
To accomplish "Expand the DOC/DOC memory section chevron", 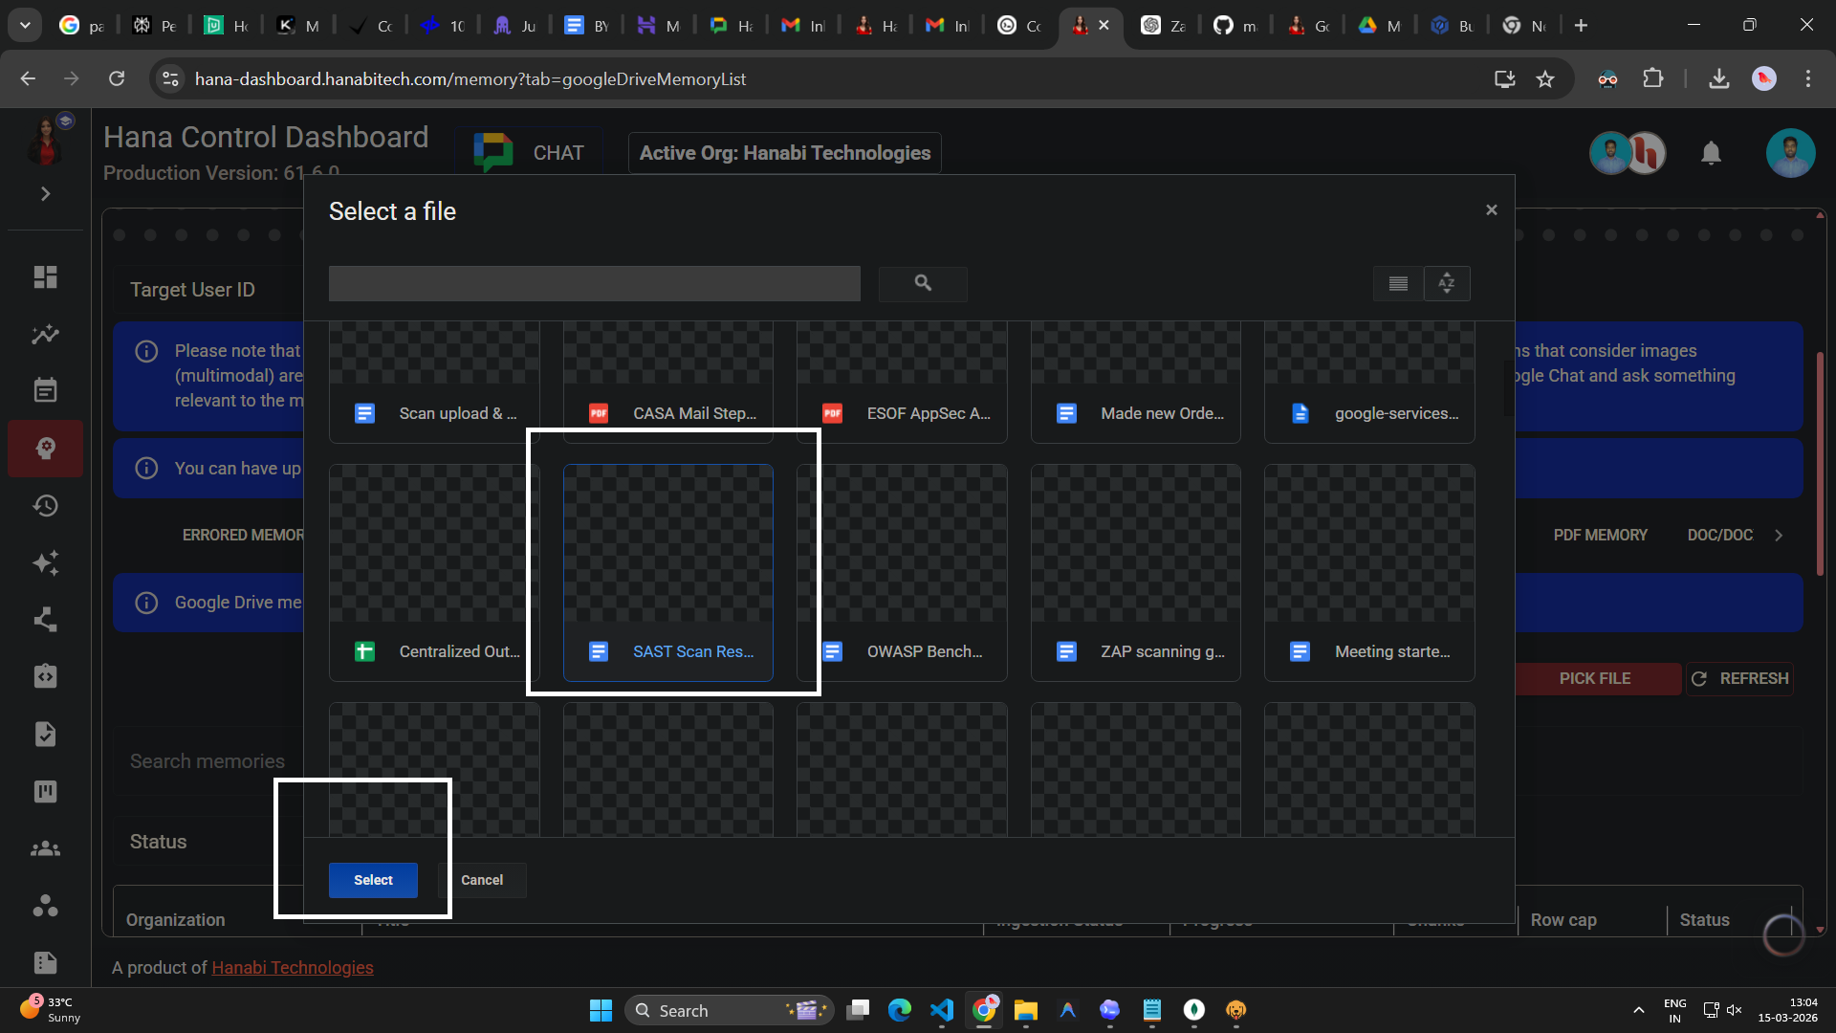I will point(1780,535).
